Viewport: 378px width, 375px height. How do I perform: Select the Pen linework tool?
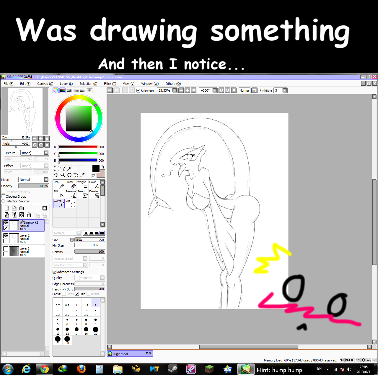pyautogui.click(x=59, y=184)
